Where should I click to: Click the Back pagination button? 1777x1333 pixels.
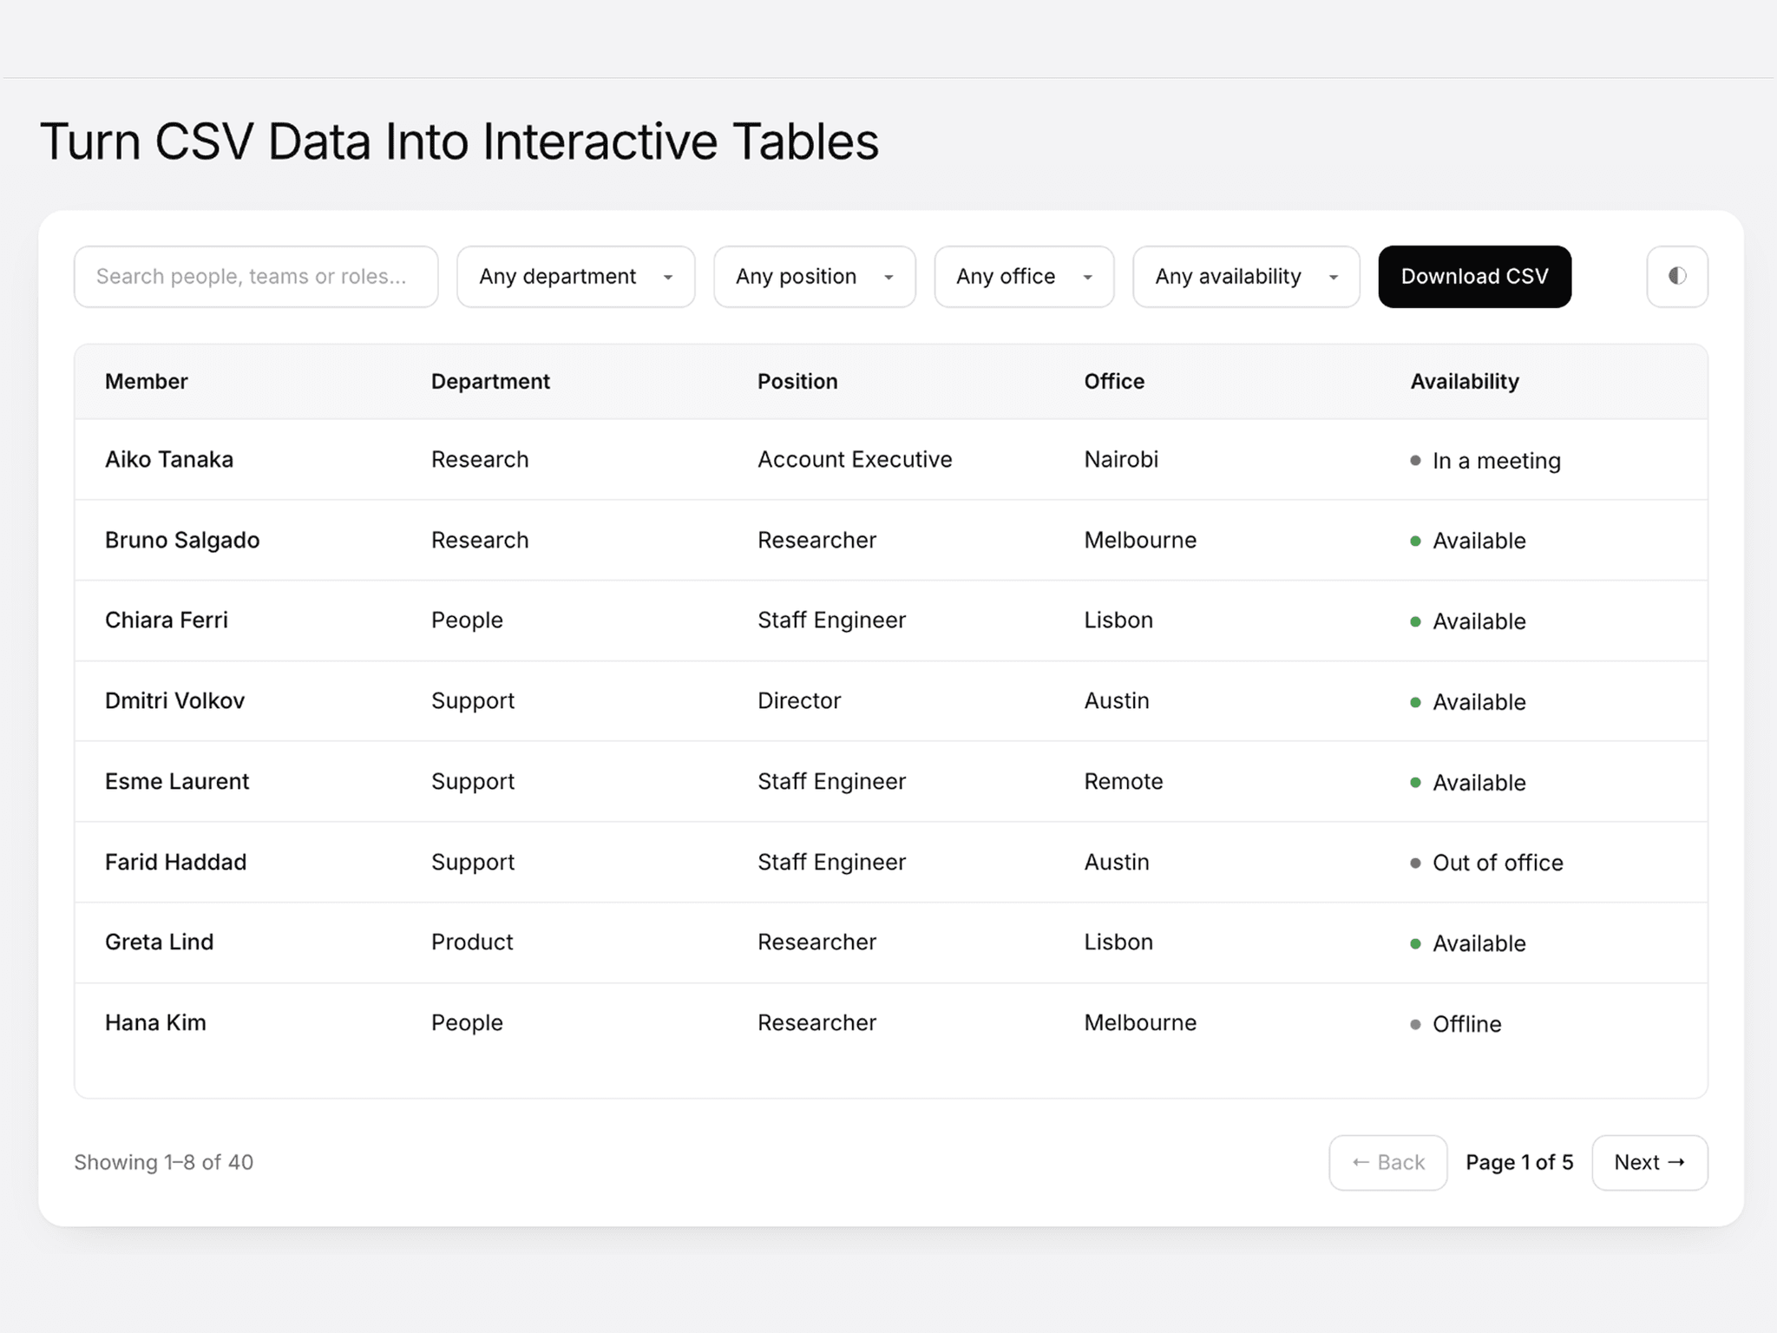1387,1162
